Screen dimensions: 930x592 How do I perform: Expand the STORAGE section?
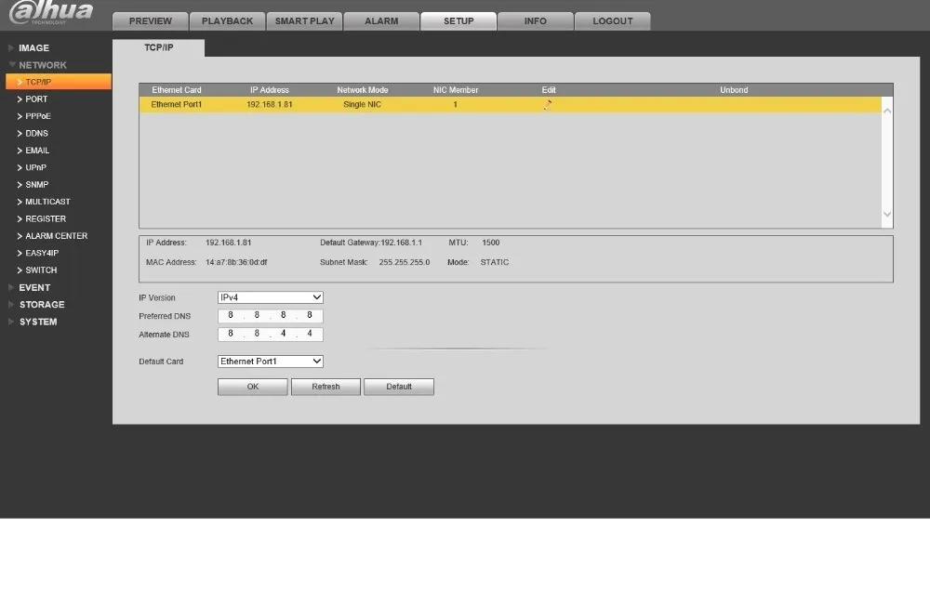(x=36, y=305)
